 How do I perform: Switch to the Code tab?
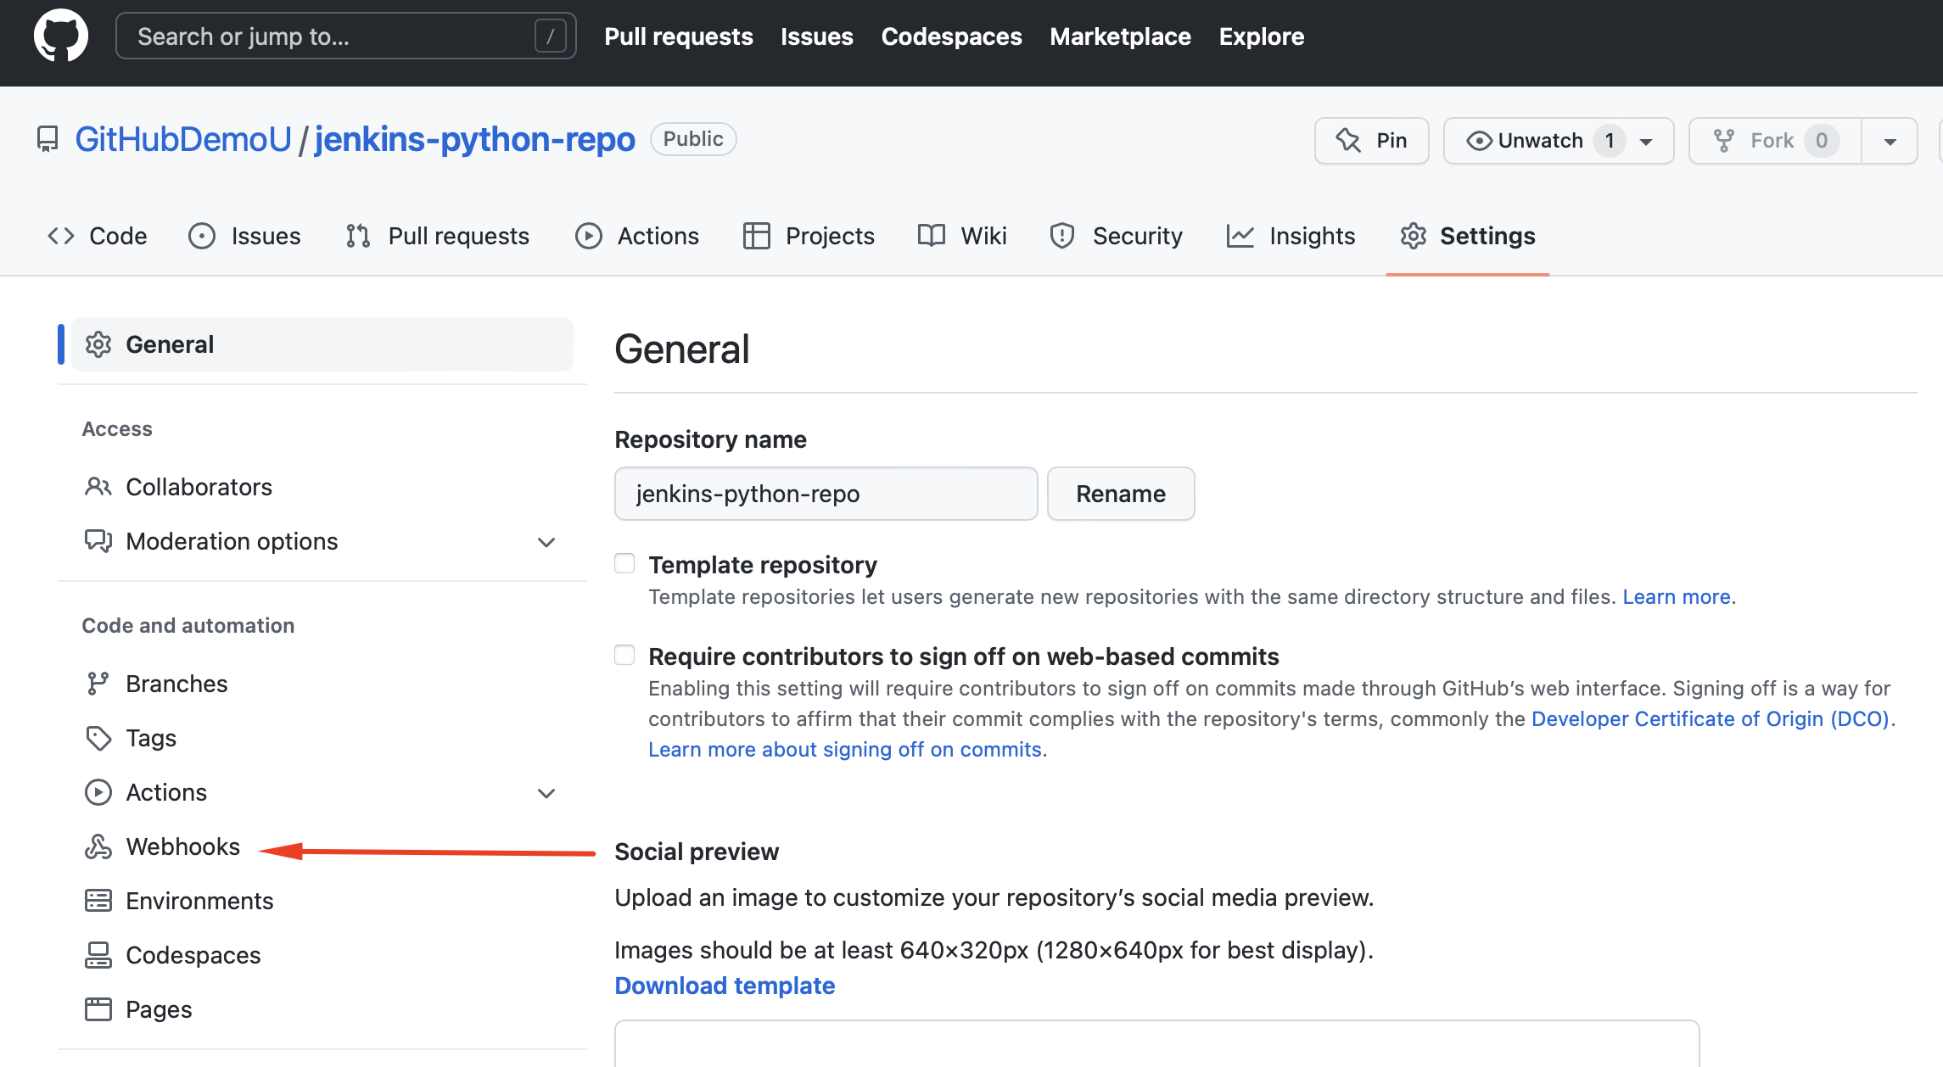[98, 236]
